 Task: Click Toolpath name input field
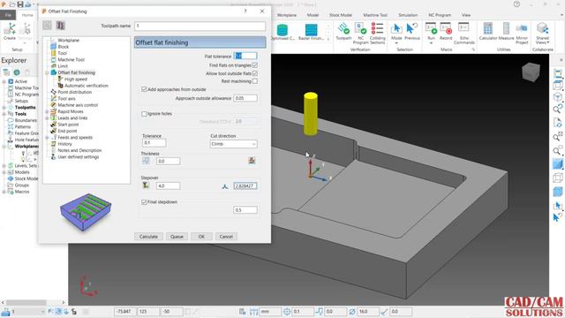tap(200, 26)
